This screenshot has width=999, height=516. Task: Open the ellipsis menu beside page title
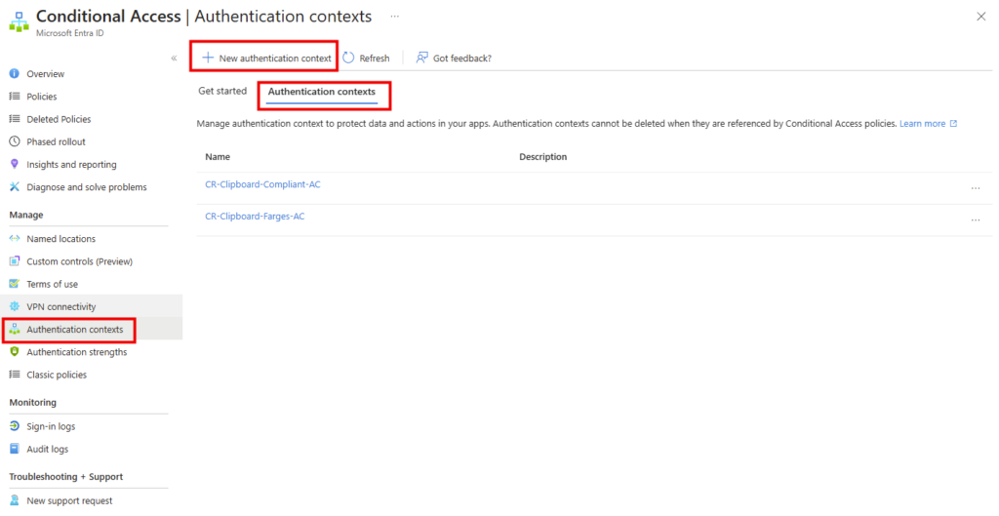click(395, 17)
